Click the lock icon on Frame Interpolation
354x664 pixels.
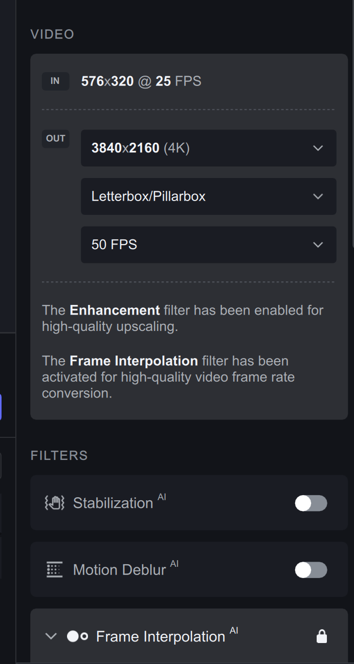coord(322,636)
